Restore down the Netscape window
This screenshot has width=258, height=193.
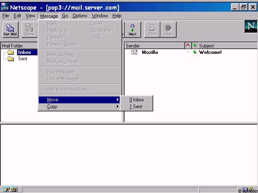point(243,7)
